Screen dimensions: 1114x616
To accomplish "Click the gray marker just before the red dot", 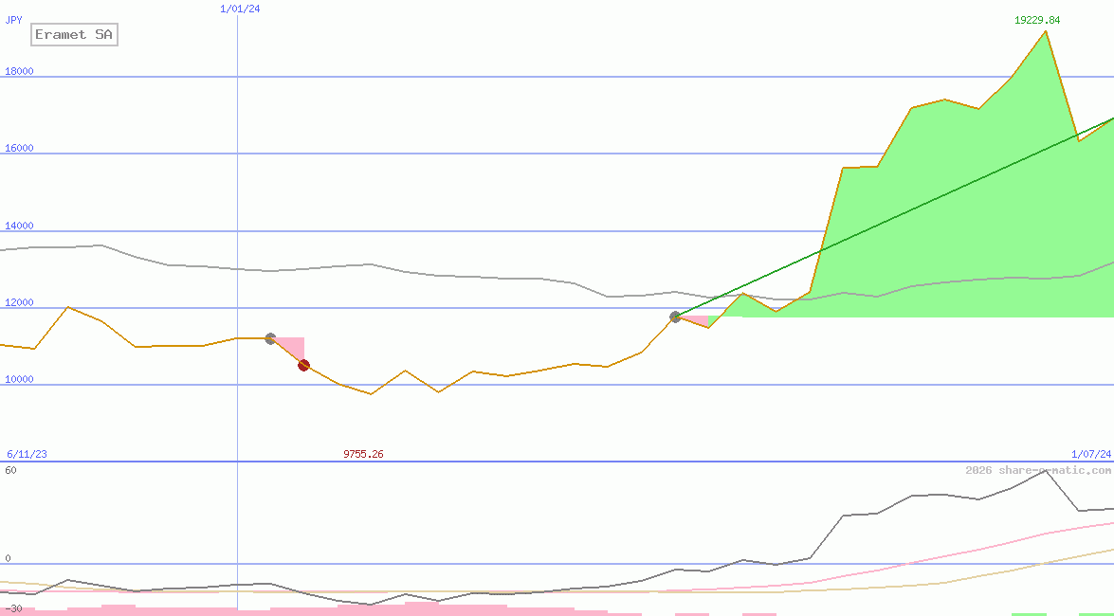I will (271, 339).
